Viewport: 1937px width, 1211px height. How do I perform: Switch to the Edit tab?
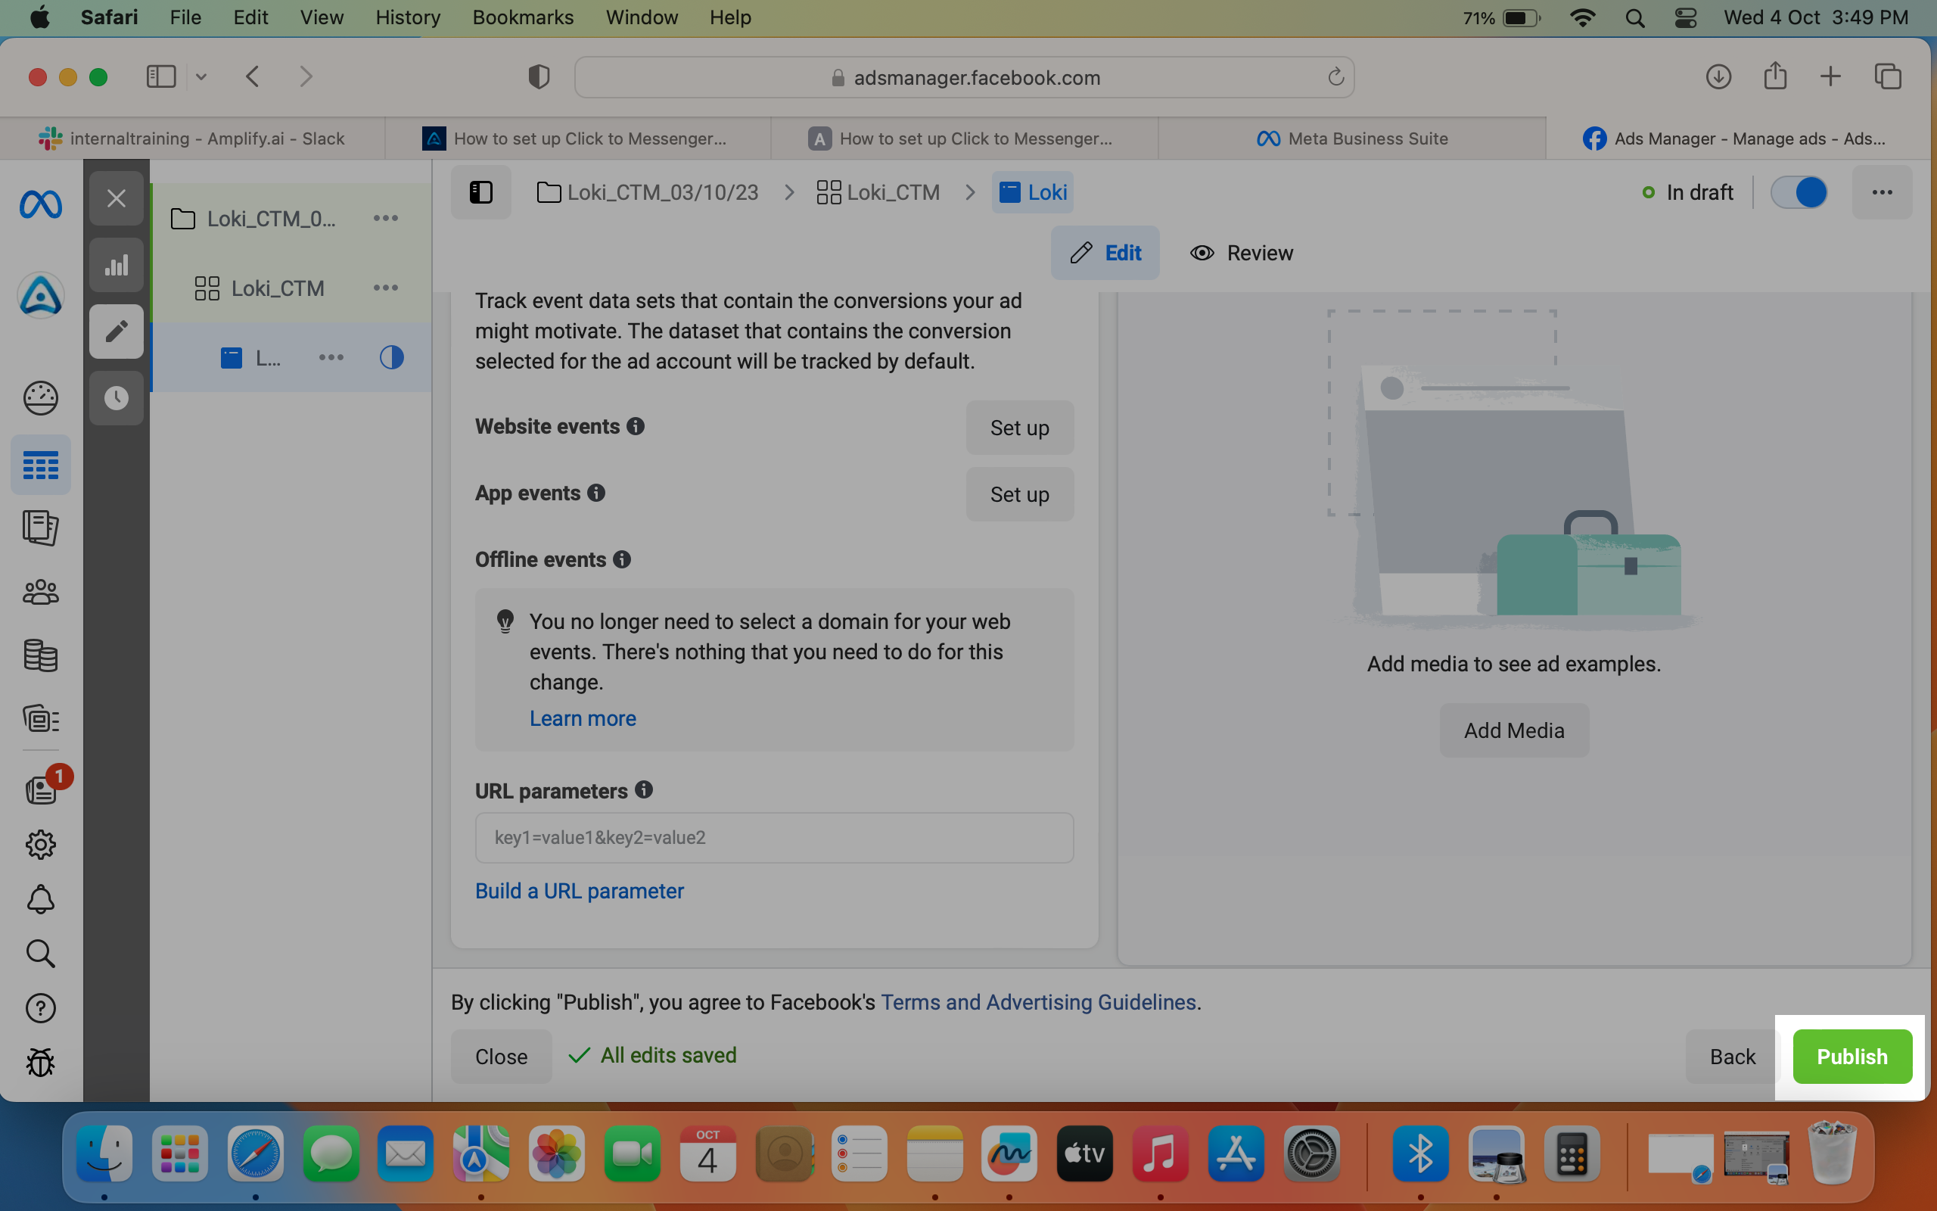pyautogui.click(x=1105, y=253)
